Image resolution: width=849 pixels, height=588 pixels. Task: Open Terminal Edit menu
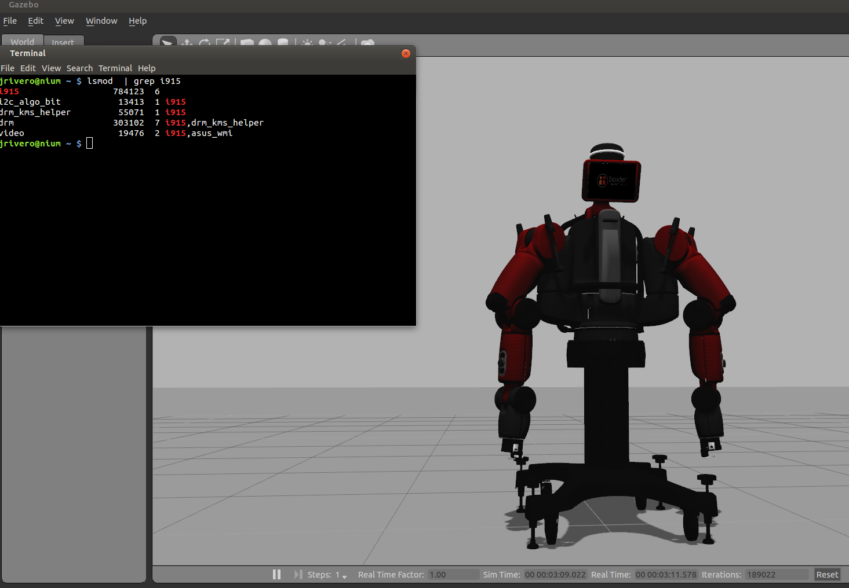pos(28,68)
